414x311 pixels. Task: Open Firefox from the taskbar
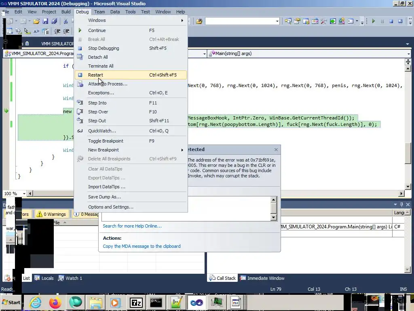(55, 302)
